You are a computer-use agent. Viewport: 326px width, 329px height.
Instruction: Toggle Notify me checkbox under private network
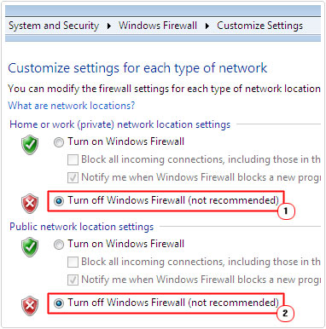click(73, 177)
